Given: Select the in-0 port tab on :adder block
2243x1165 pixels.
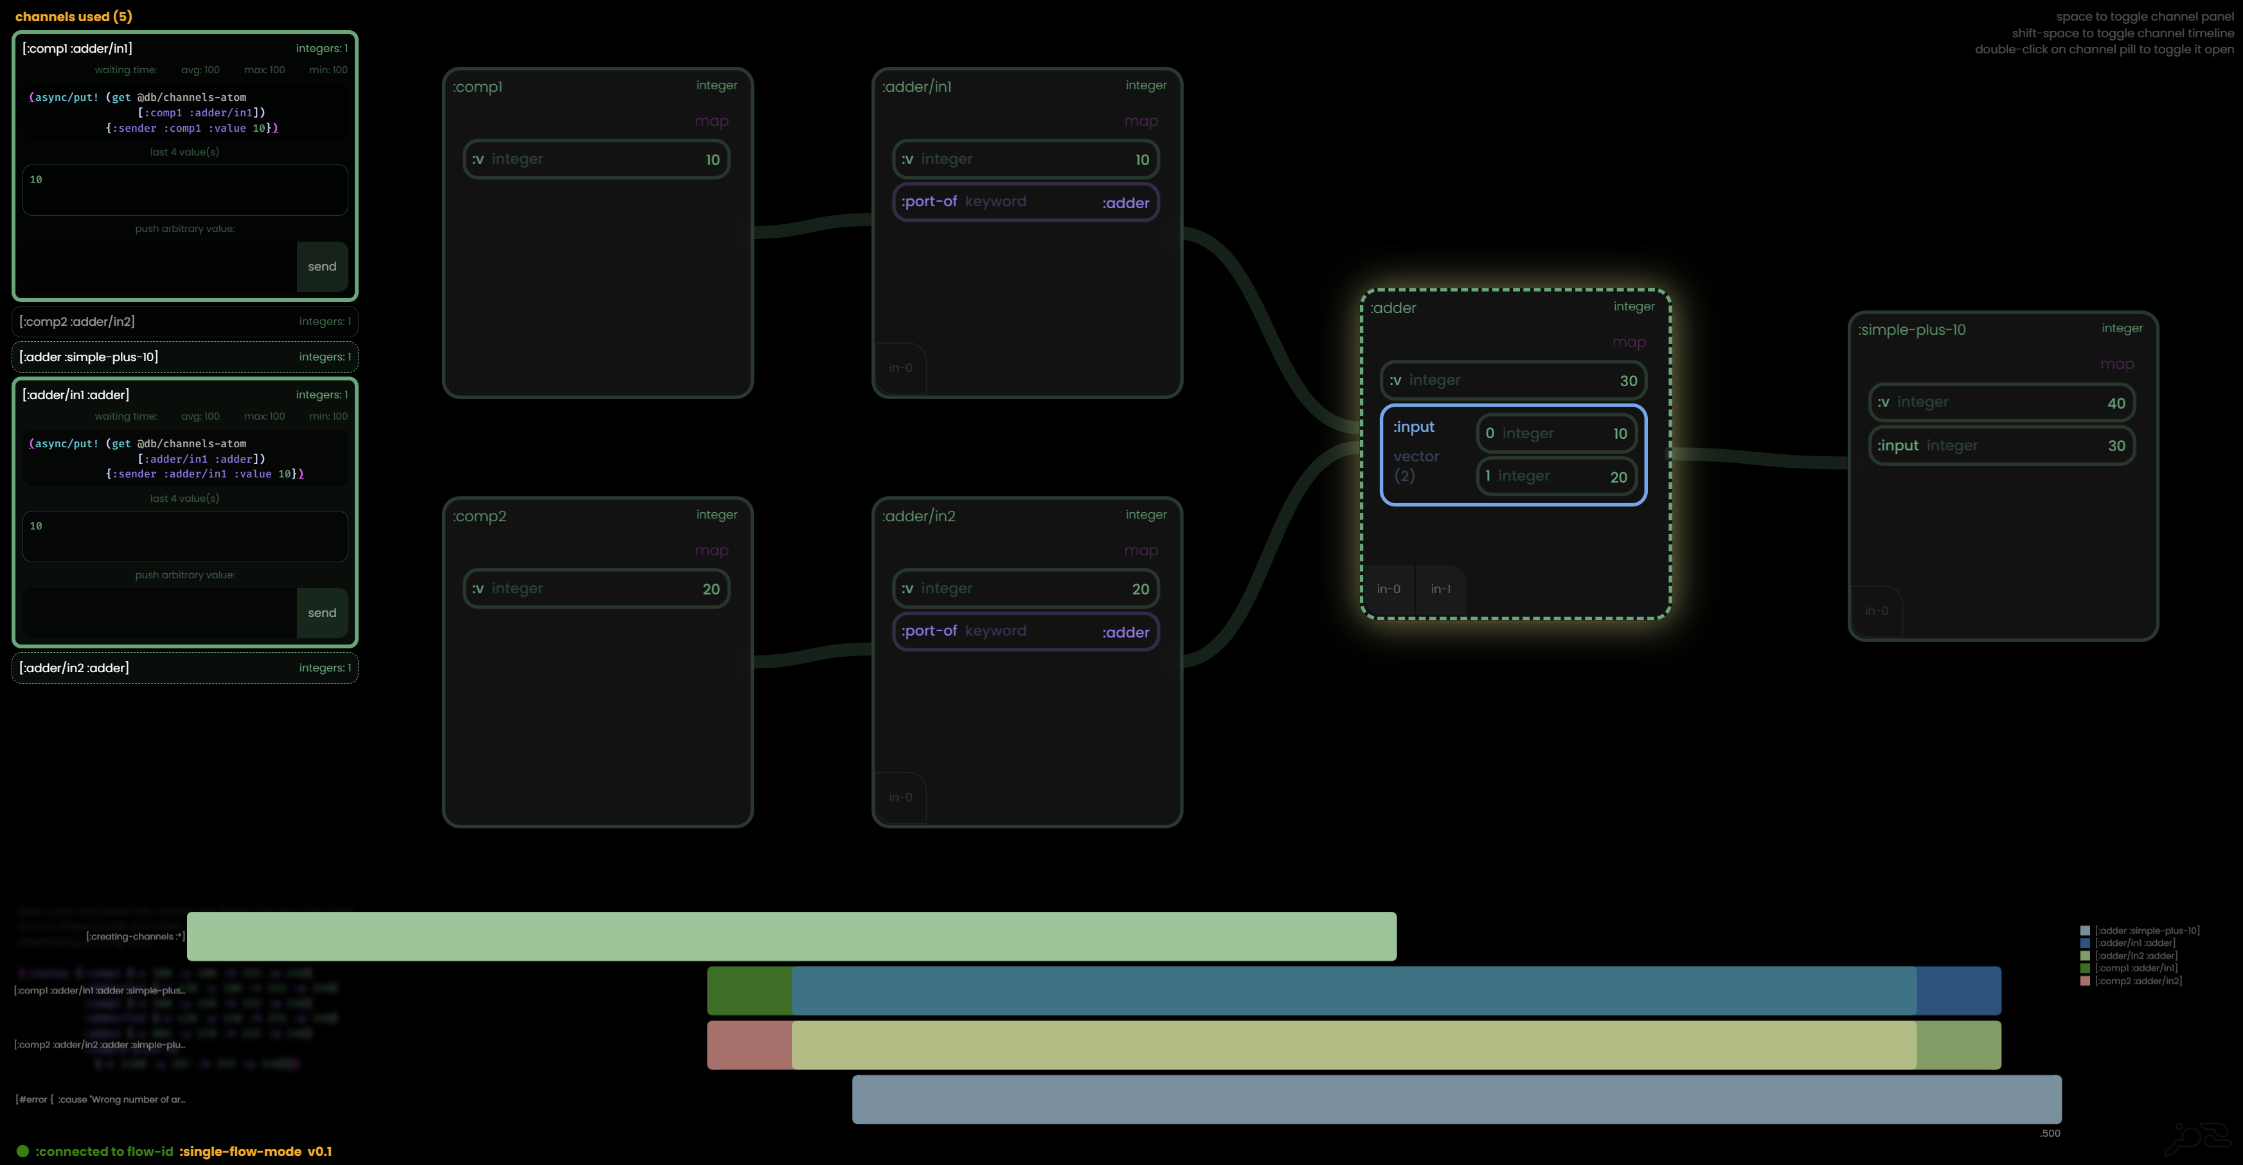Looking at the screenshot, I should [1388, 589].
